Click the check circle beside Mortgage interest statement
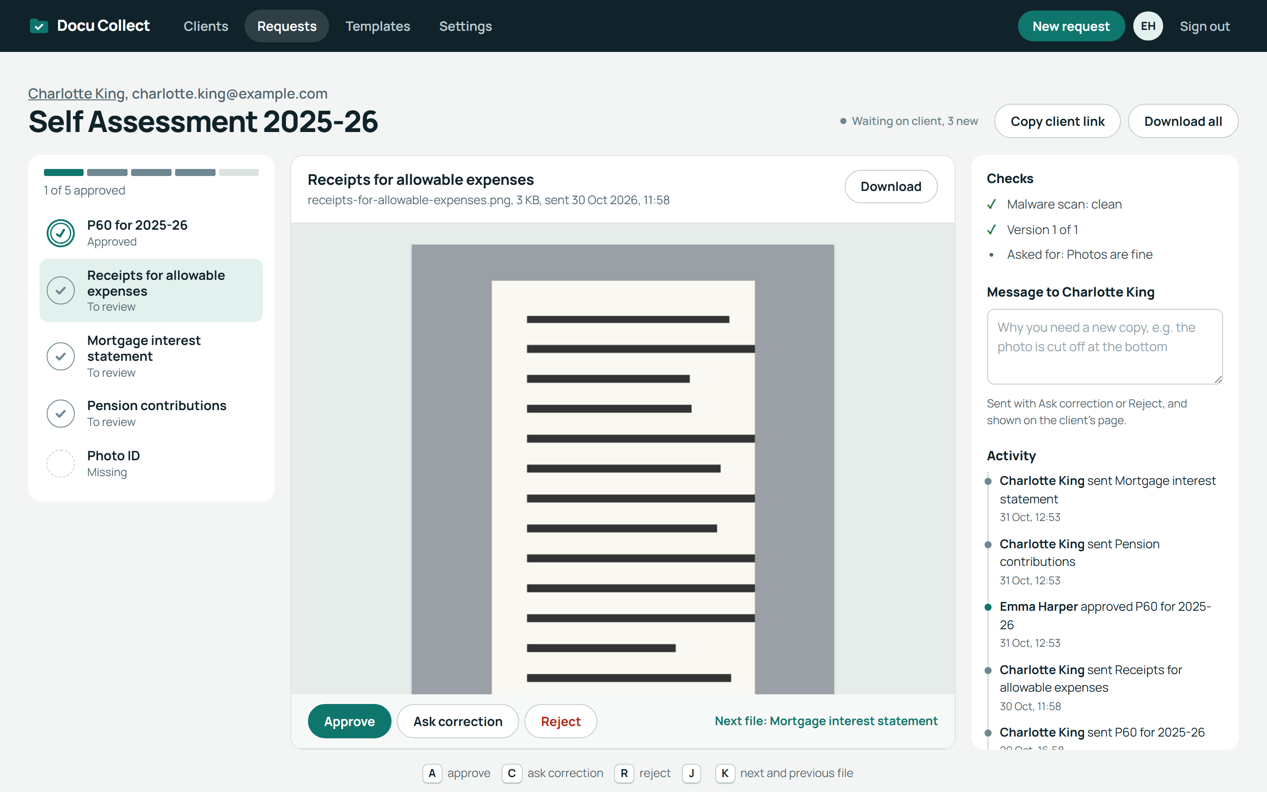 (x=61, y=356)
